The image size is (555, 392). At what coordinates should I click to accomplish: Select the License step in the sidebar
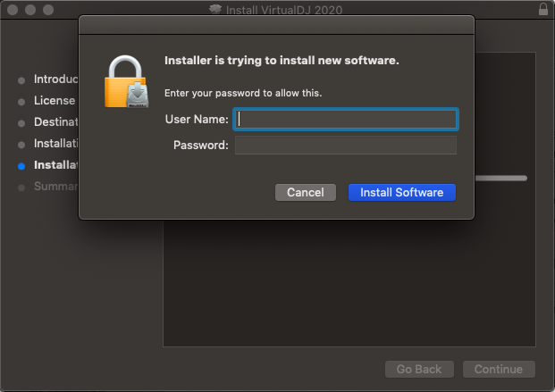pyautogui.click(x=54, y=101)
